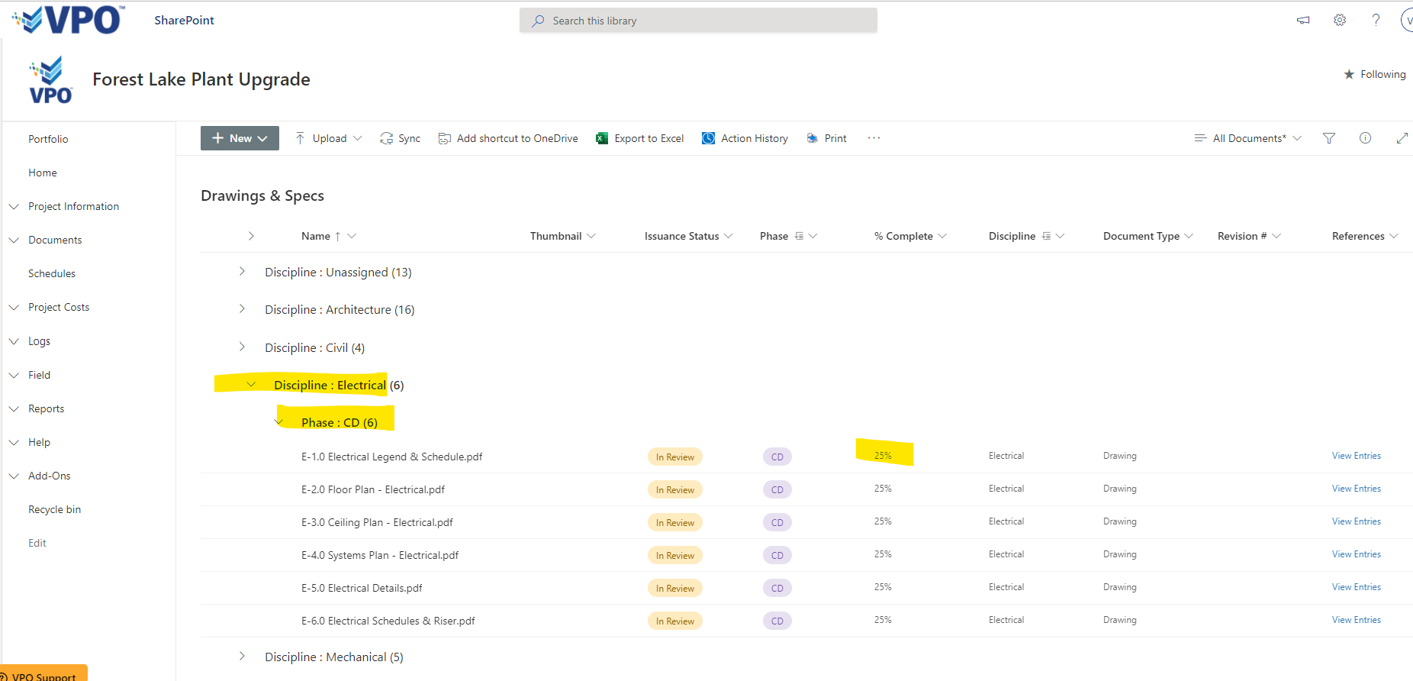Viewport: 1413px width, 681px height.
Task: Open the help question mark icon
Action: click(x=1376, y=21)
